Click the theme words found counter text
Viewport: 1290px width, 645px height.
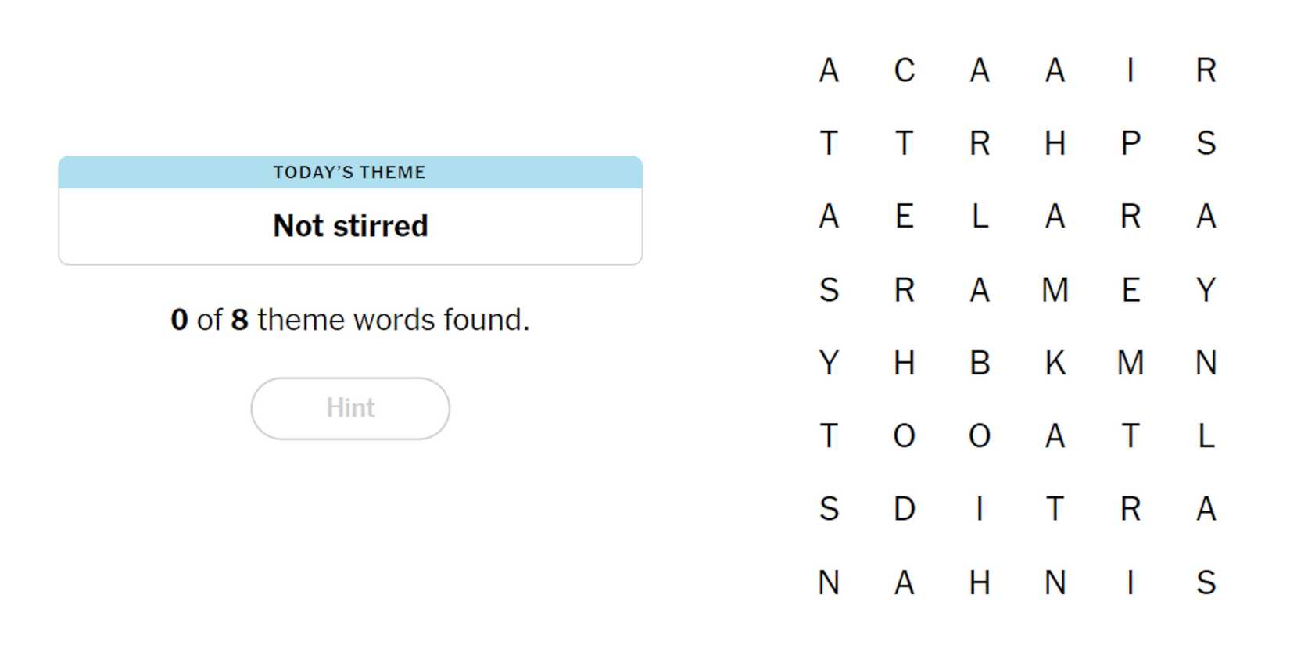click(x=350, y=320)
